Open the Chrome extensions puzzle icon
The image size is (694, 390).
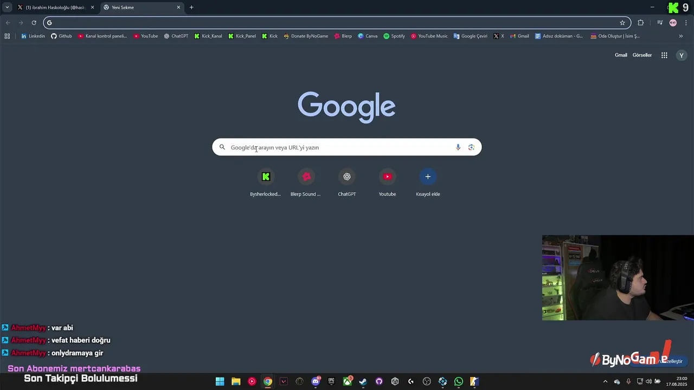(641, 23)
